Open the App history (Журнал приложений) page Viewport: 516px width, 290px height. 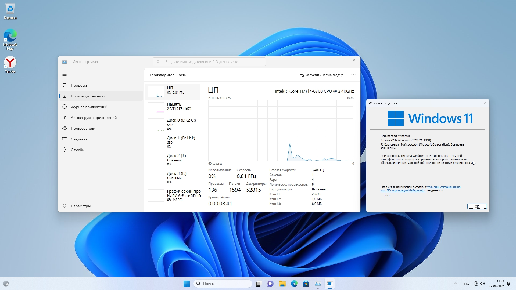[89, 107]
